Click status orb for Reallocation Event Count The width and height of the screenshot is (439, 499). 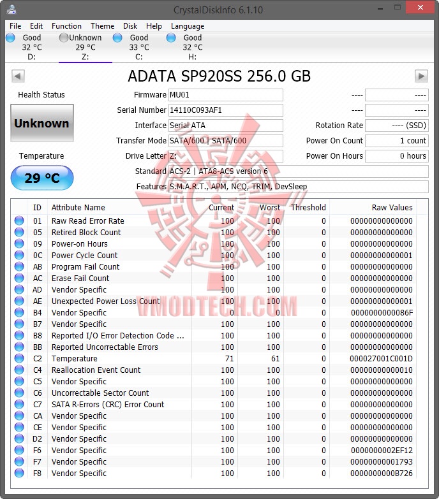(19, 370)
